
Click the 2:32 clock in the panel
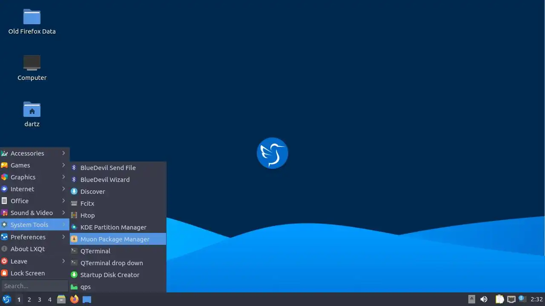coord(536,299)
